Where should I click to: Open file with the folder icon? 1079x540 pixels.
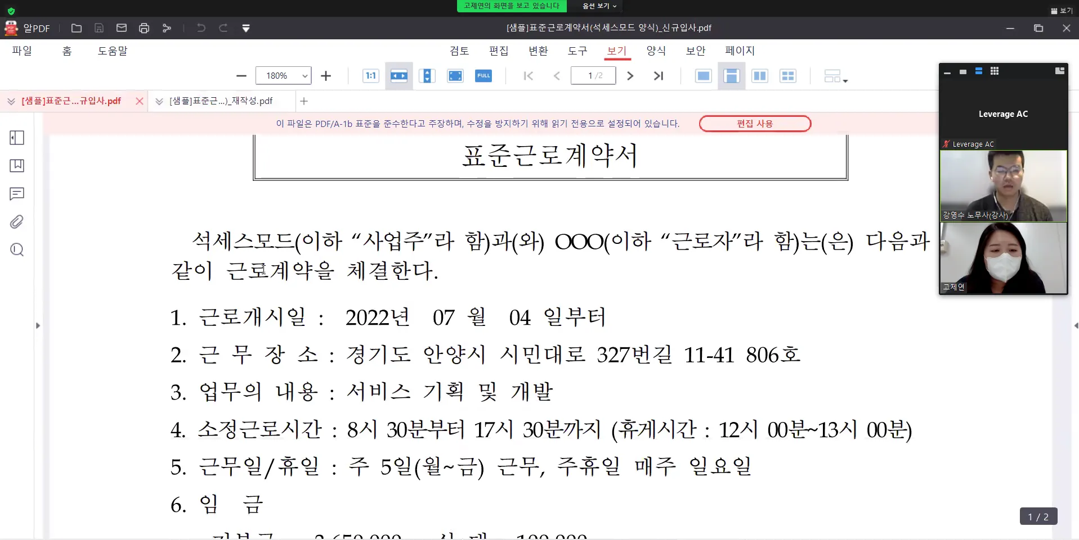(77, 28)
